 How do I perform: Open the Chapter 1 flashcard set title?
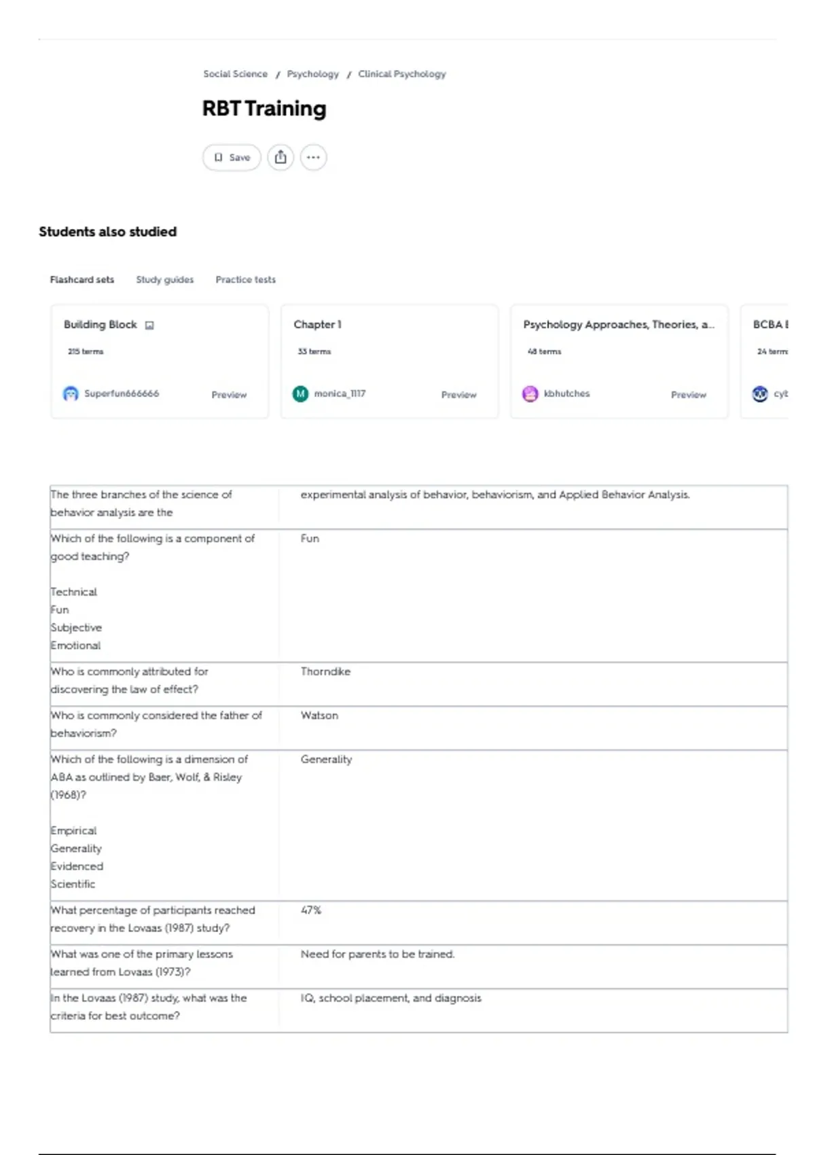click(317, 324)
